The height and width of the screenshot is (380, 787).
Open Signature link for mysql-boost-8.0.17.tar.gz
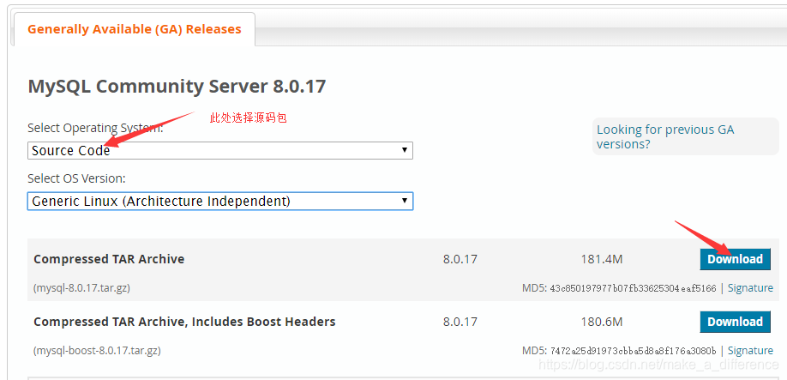click(x=750, y=350)
